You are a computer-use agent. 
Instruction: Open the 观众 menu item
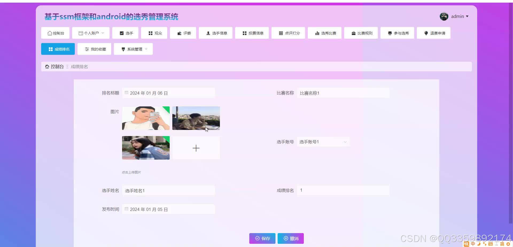click(154, 33)
